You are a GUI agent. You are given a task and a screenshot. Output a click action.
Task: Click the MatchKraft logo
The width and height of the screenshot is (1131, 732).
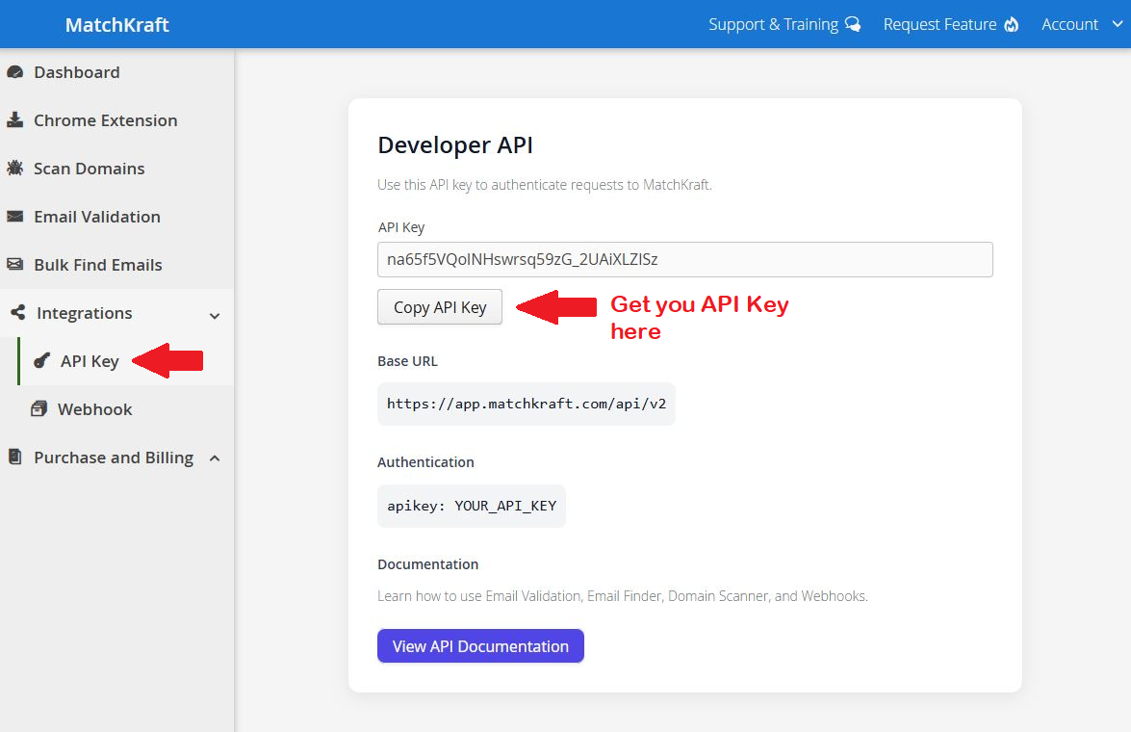[116, 24]
